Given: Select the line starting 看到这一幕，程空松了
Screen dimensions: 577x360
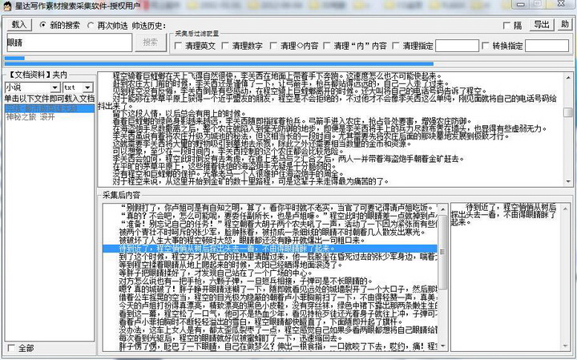Looking at the screenshot, I should click(270, 313).
